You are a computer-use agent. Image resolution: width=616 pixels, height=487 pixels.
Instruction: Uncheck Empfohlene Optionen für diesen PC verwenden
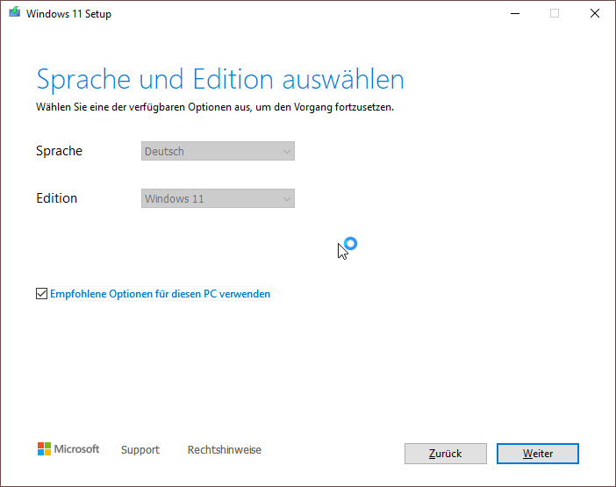coord(41,294)
